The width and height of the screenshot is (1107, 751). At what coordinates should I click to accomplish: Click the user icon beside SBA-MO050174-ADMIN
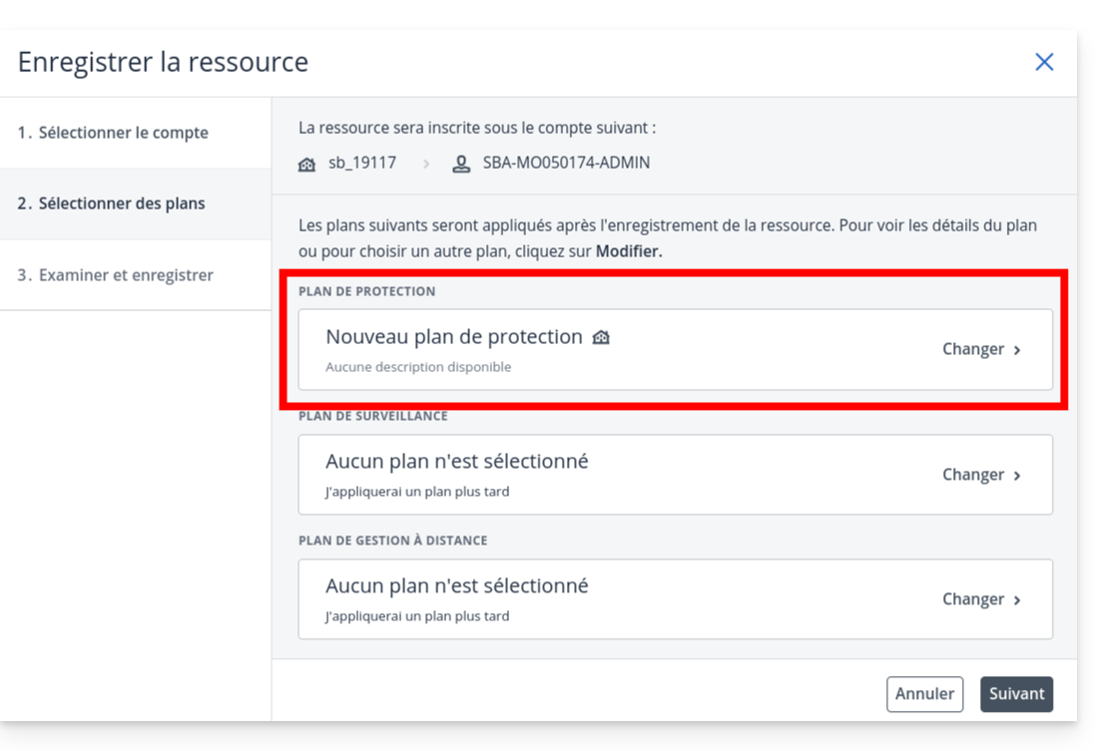click(461, 164)
